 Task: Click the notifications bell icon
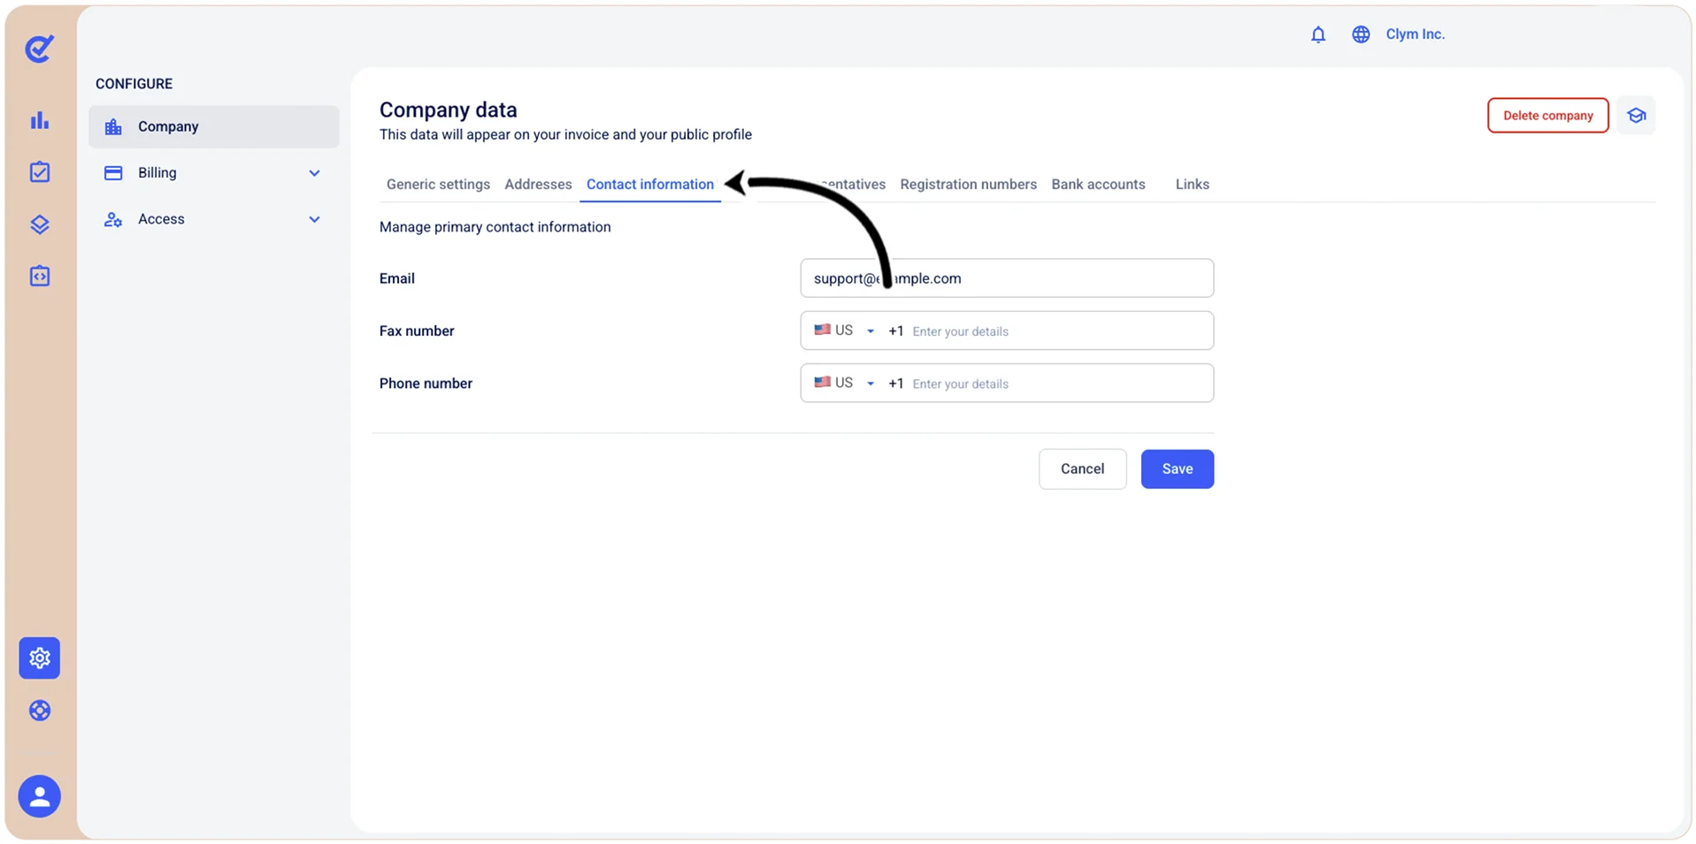pyautogui.click(x=1318, y=34)
